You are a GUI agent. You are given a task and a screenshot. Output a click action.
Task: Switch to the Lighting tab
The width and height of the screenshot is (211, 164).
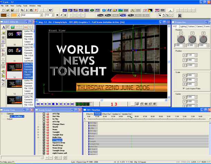(183, 27)
